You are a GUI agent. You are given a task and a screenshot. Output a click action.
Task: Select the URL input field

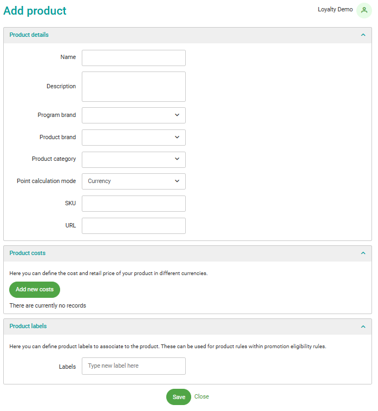[x=134, y=226]
